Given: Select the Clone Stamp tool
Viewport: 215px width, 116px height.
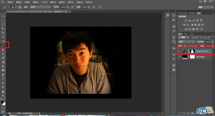Looking at the screenshot, I should (x=3, y=50).
